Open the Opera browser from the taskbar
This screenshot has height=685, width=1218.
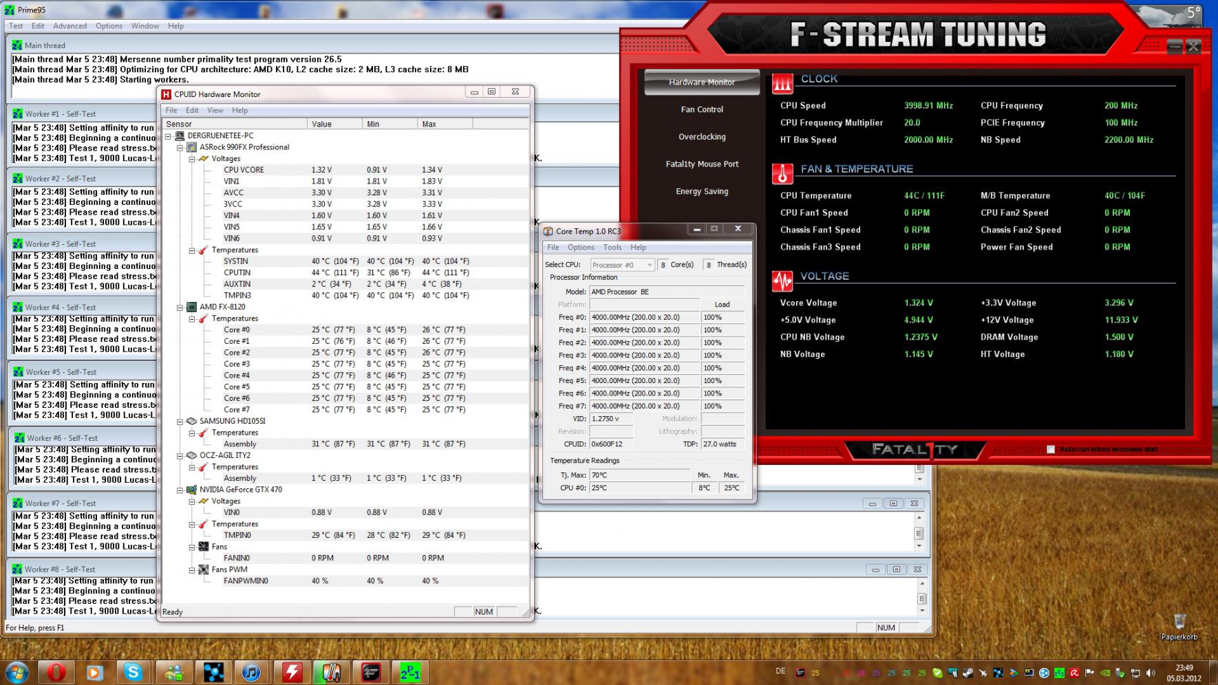pos(56,671)
